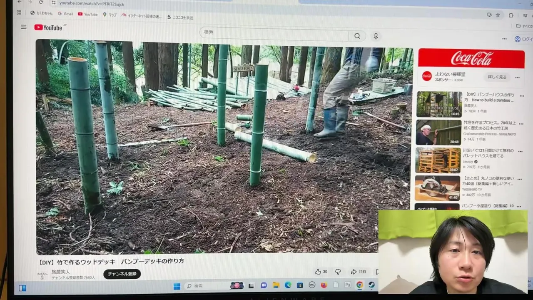The height and width of the screenshot is (300, 533).
Task: Open File Explorer from the taskbar
Action: point(276,285)
